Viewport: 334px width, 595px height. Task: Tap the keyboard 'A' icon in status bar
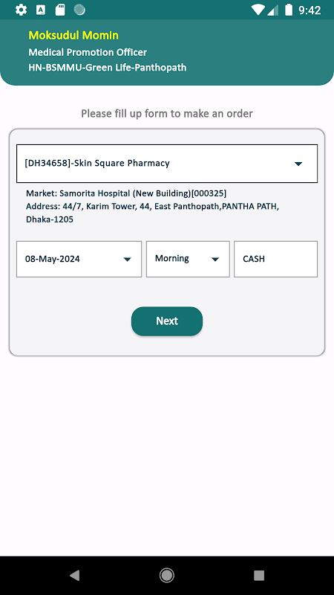click(x=41, y=10)
